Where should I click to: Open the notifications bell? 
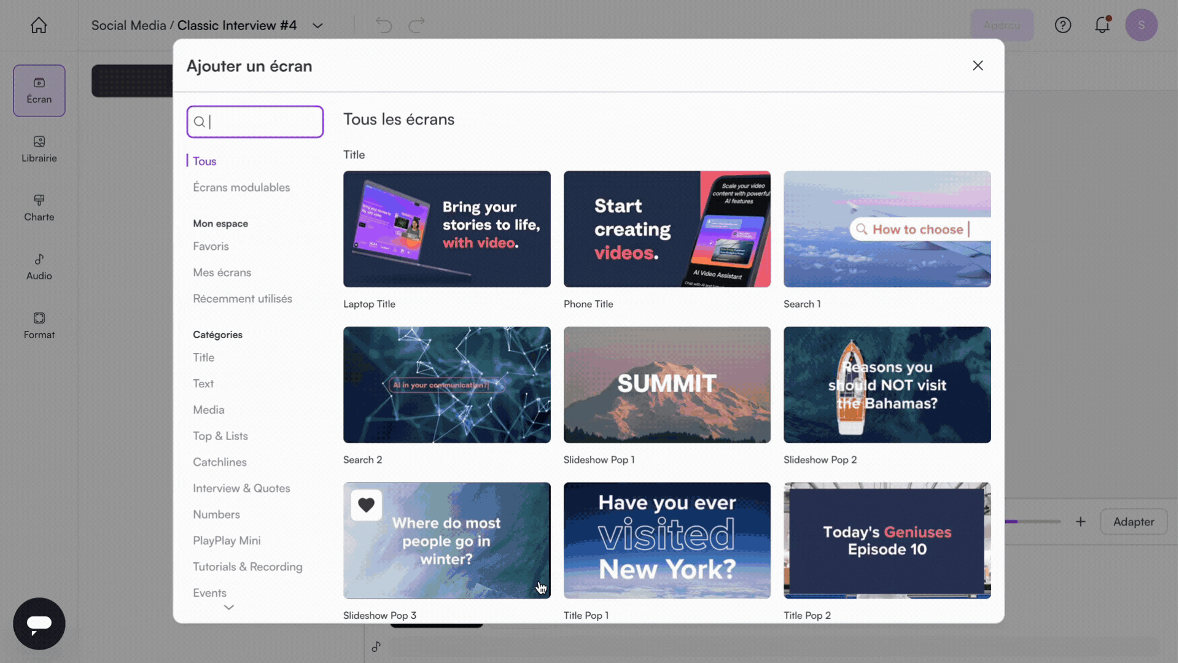(x=1102, y=25)
